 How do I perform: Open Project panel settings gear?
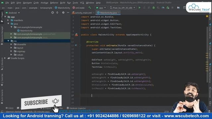pyautogui.click(x=63, y=13)
